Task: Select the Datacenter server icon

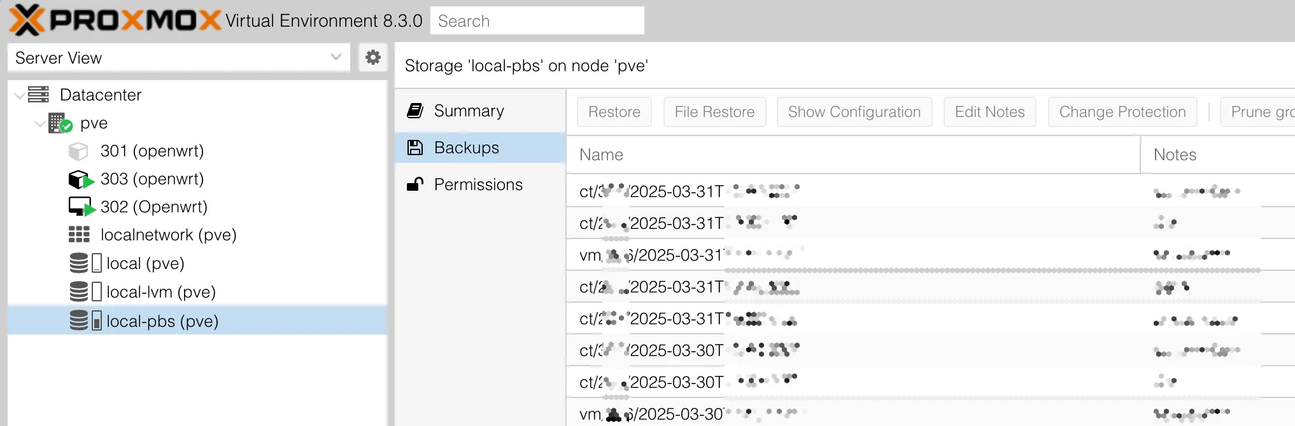Action: click(x=39, y=95)
